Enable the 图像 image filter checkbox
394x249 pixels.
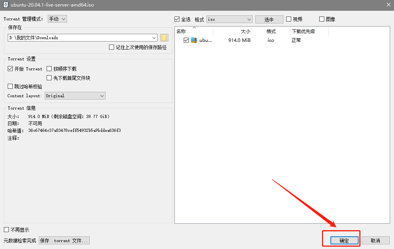coord(322,19)
